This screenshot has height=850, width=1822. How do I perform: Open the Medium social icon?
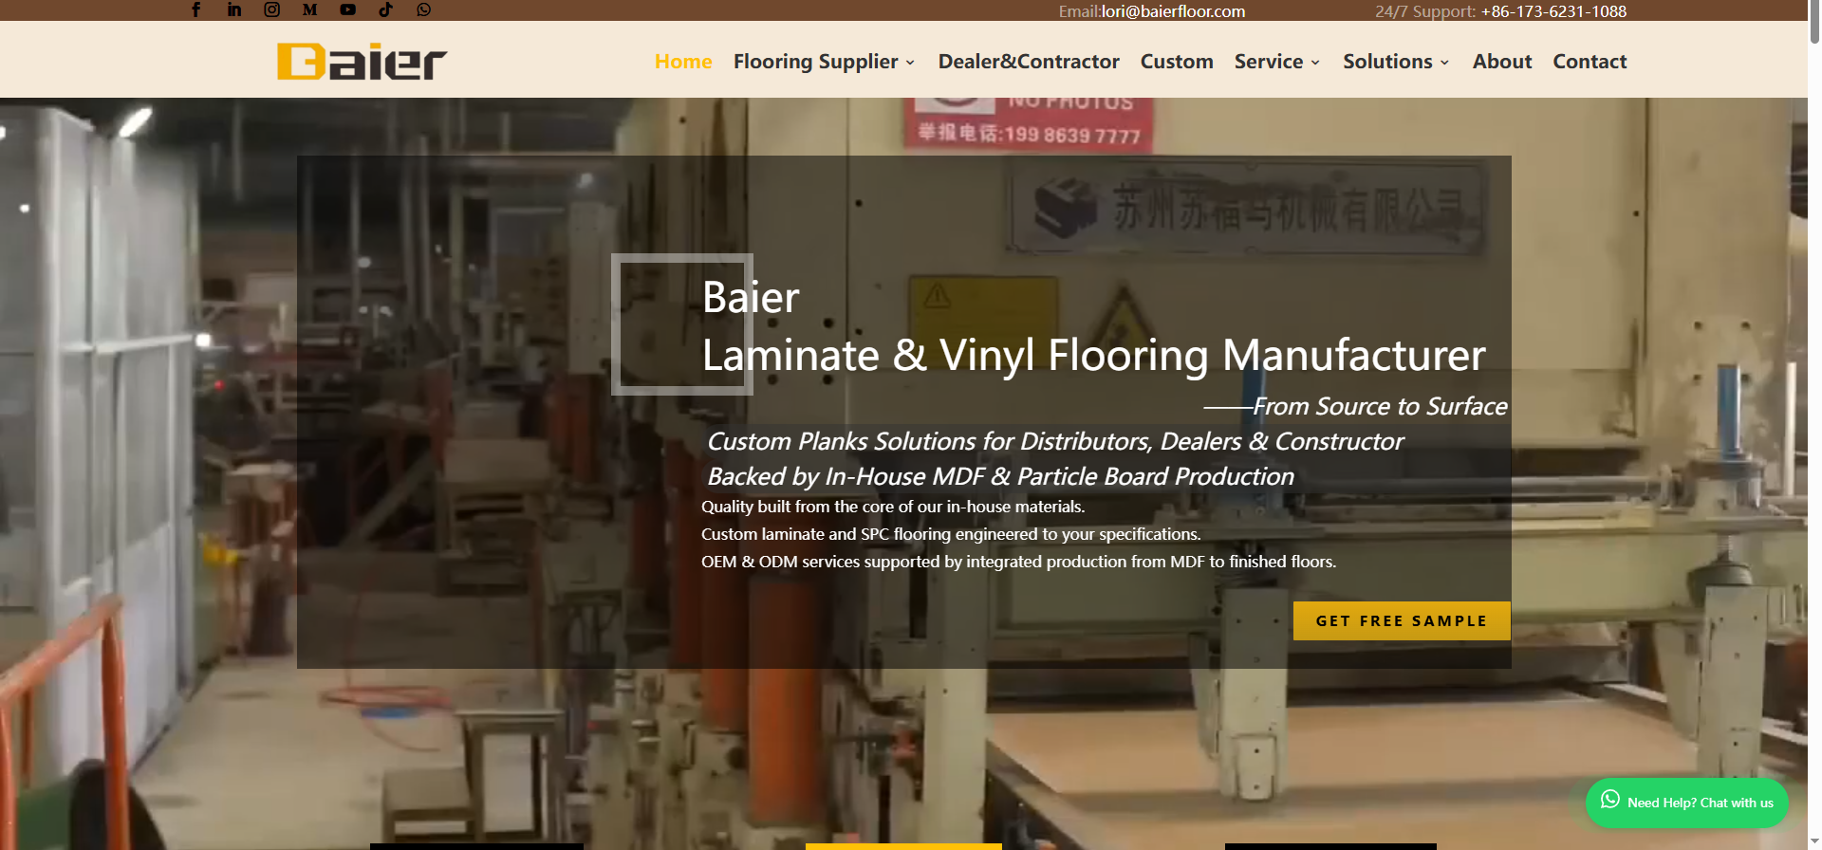[x=310, y=9]
